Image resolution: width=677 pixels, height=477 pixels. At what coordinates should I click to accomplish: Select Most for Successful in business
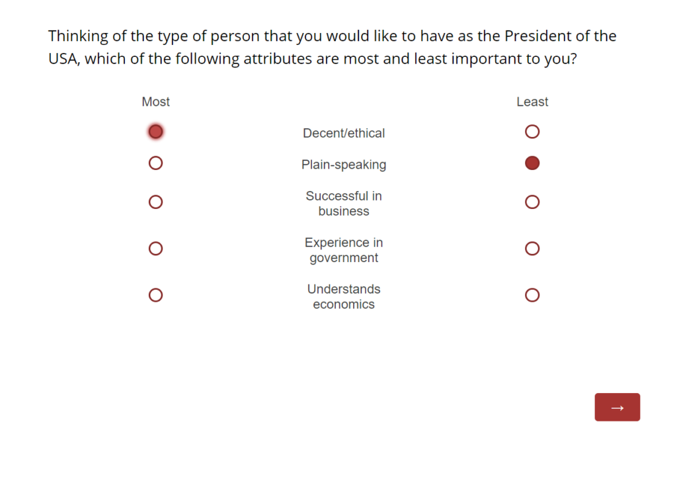155,202
